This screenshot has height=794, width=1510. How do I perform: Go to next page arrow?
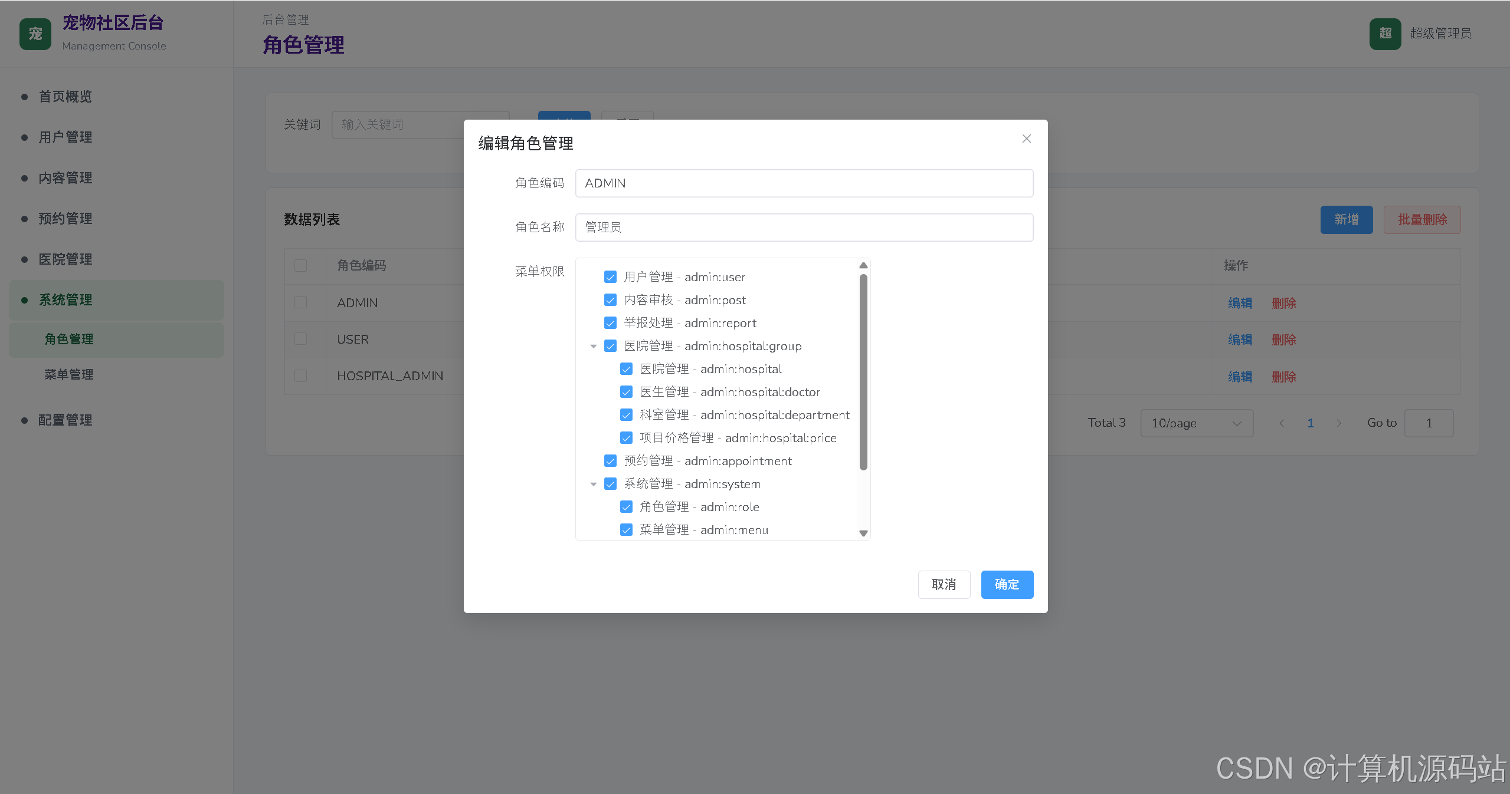click(1339, 423)
